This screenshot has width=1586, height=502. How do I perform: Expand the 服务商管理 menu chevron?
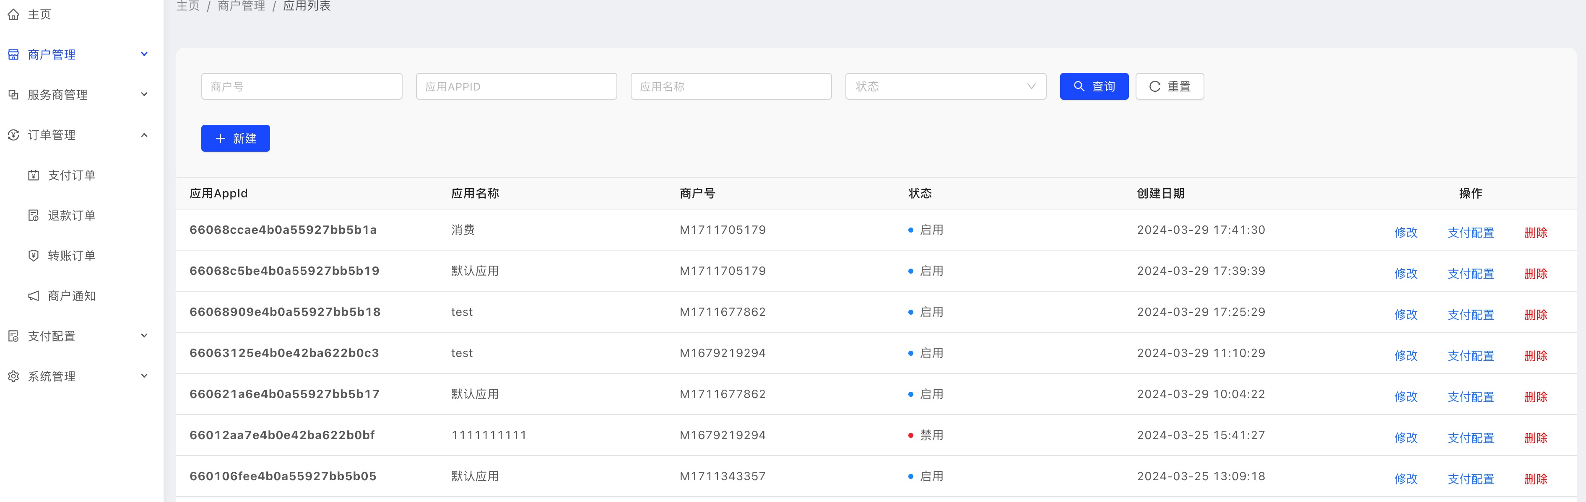point(144,94)
